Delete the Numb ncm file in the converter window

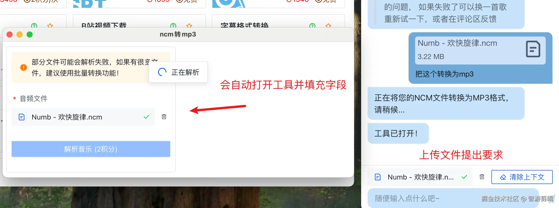[x=164, y=117]
